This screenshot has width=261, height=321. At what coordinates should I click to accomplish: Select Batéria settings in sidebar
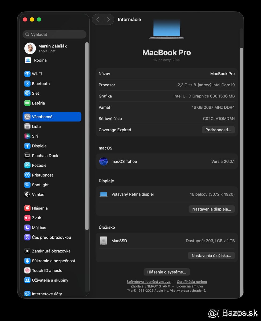tap(38, 103)
